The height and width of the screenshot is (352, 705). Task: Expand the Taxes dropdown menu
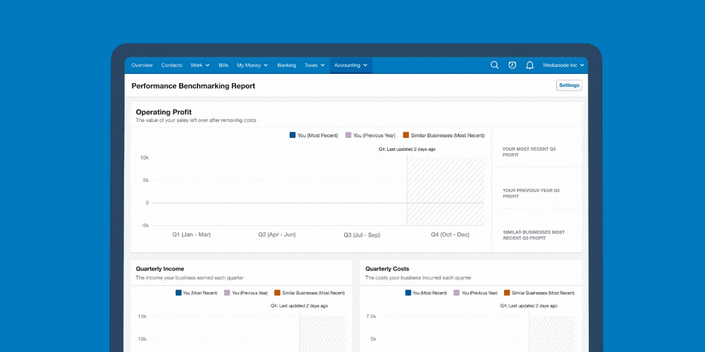[314, 65]
